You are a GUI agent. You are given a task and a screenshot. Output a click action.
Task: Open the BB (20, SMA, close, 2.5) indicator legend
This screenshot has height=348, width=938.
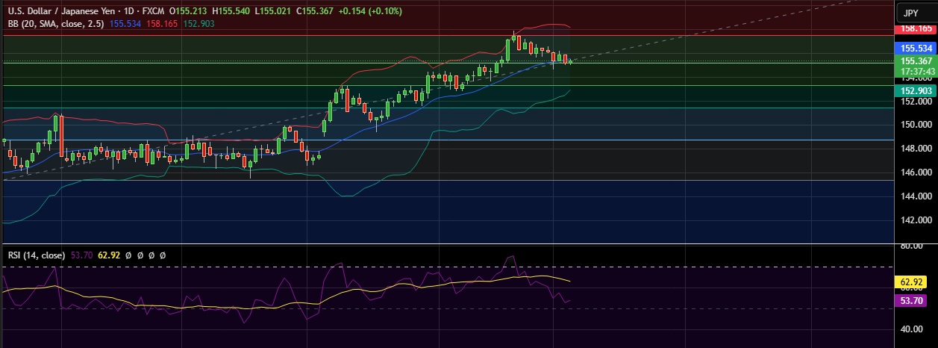point(57,24)
